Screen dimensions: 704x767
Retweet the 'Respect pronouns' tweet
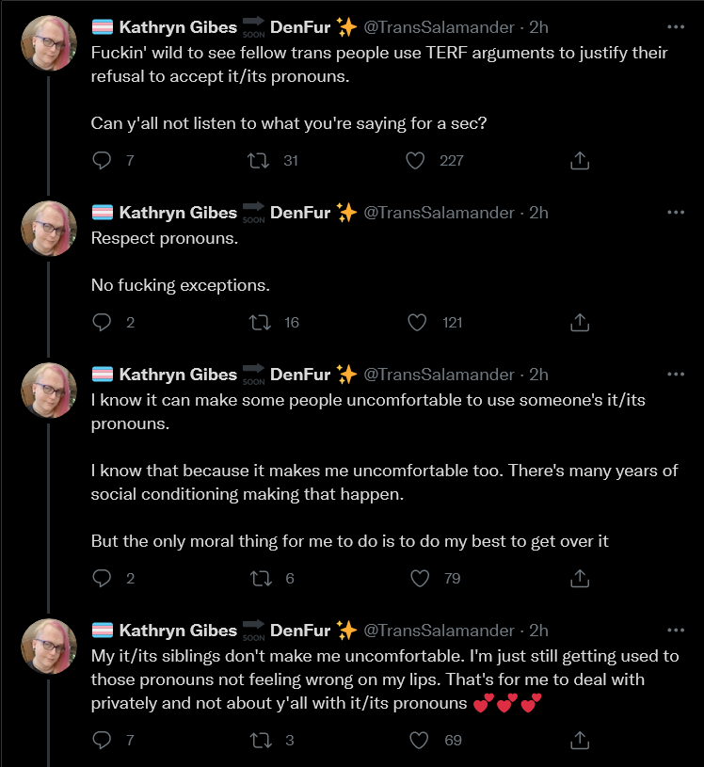tap(260, 323)
